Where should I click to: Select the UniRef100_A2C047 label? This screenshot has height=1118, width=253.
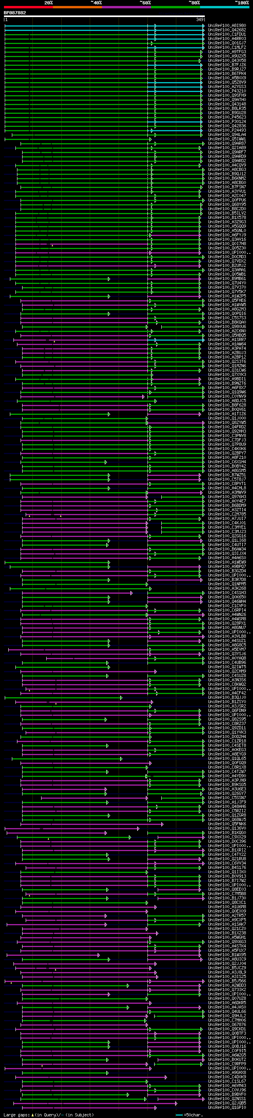point(227,196)
